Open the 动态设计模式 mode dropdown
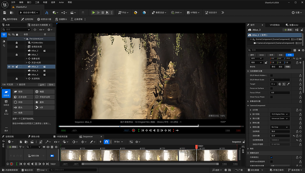The width and height of the screenshot is (305, 173). point(29,13)
